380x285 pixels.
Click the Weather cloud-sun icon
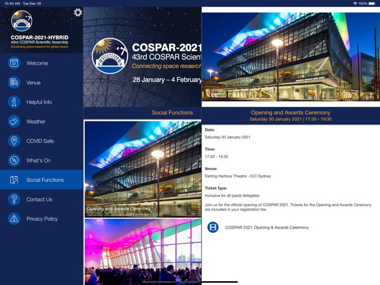(x=14, y=122)
